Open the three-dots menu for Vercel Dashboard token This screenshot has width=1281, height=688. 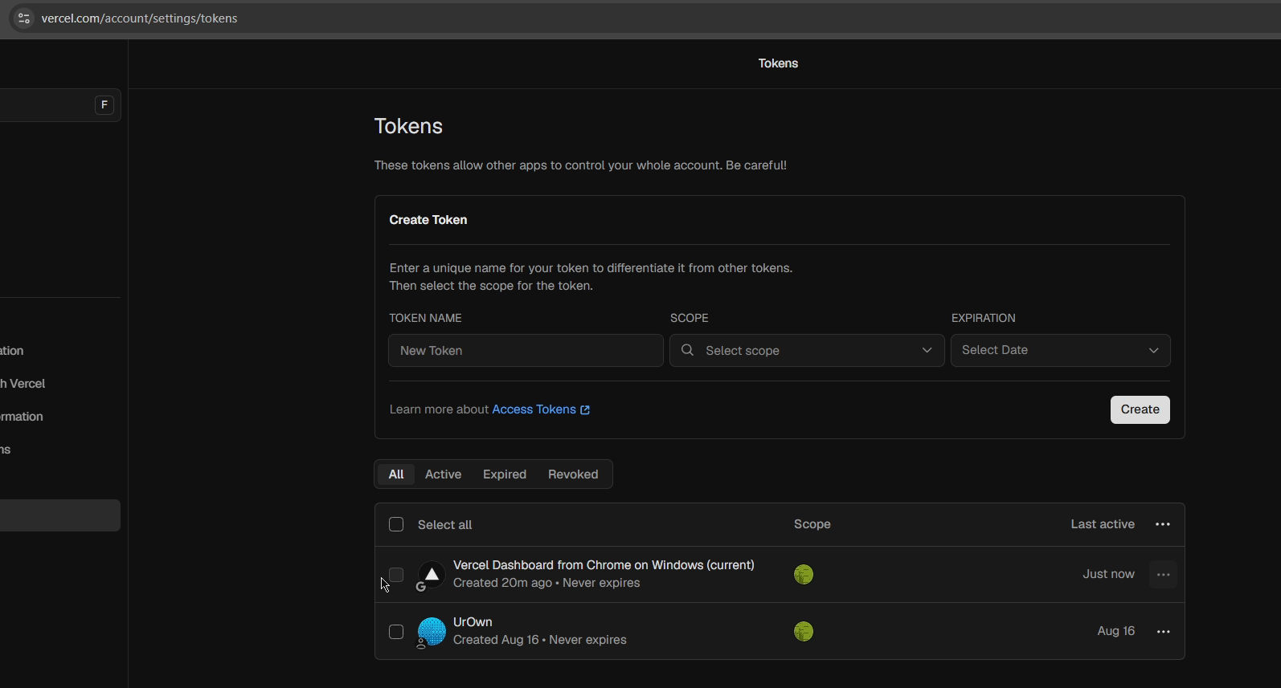pyautogui.click(x=1163, y=575)
